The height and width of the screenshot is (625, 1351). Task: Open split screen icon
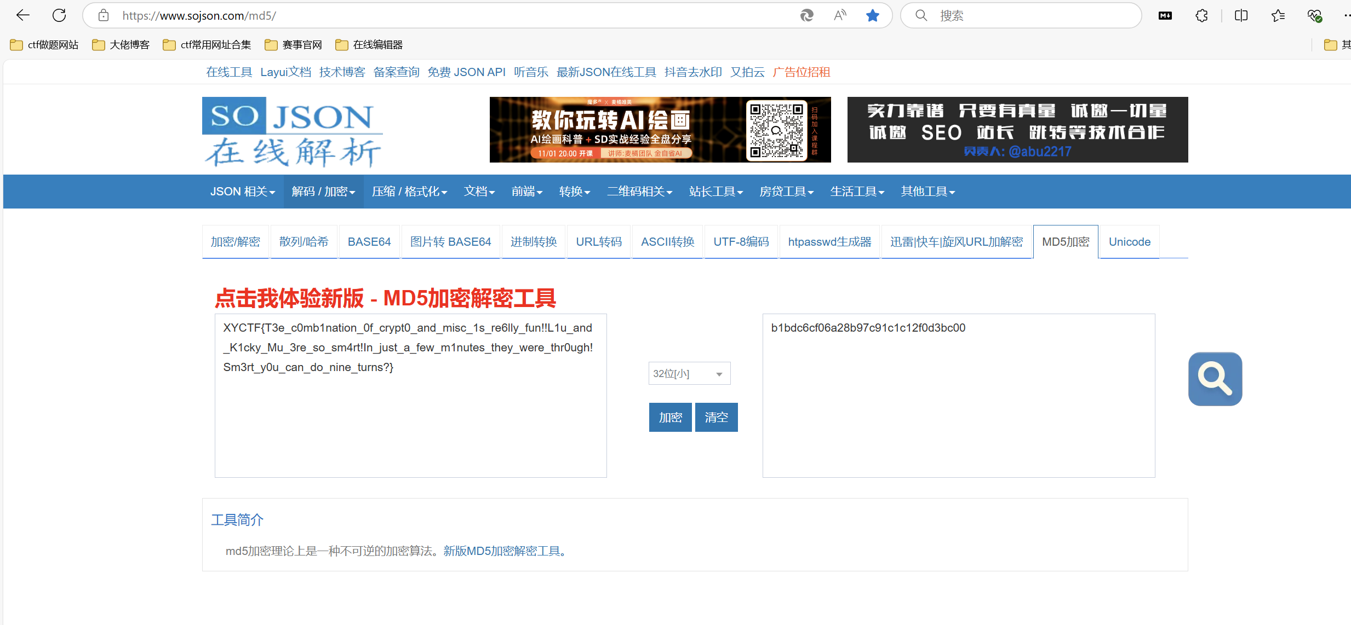click(1241, 15)
